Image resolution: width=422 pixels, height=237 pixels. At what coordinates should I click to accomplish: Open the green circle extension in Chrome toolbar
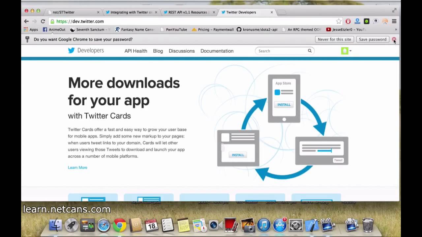pyautogui.click(x=367, y=21)
